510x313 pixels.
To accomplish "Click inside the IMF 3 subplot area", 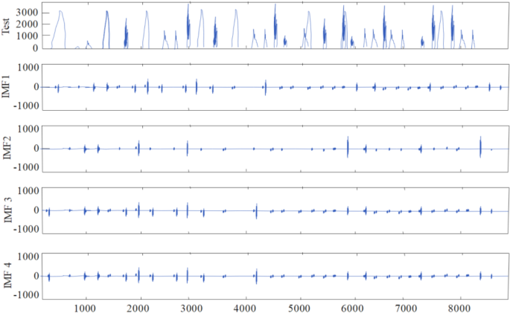I will point(275,210).
